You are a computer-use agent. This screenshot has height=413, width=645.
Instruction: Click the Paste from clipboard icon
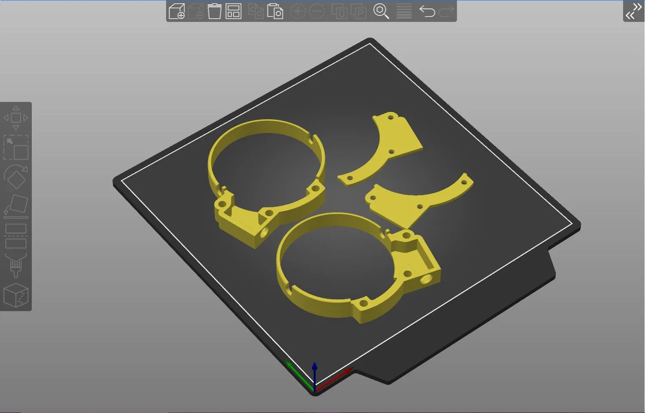pos(275,11)
